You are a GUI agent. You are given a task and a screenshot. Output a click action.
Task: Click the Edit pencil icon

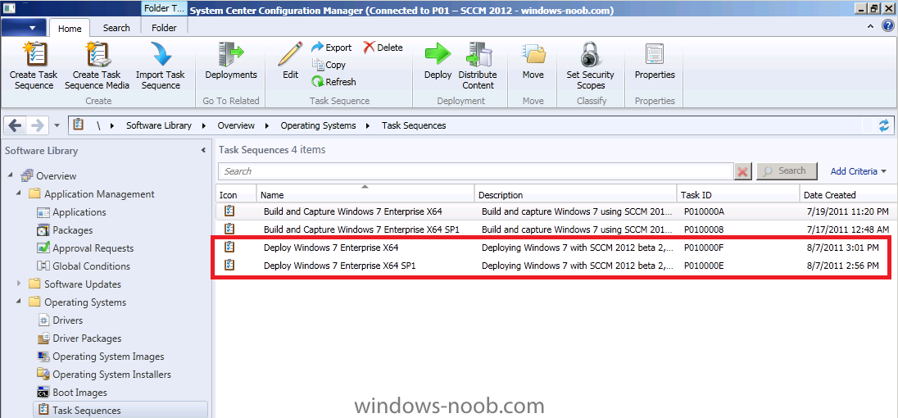click(290, 54)
